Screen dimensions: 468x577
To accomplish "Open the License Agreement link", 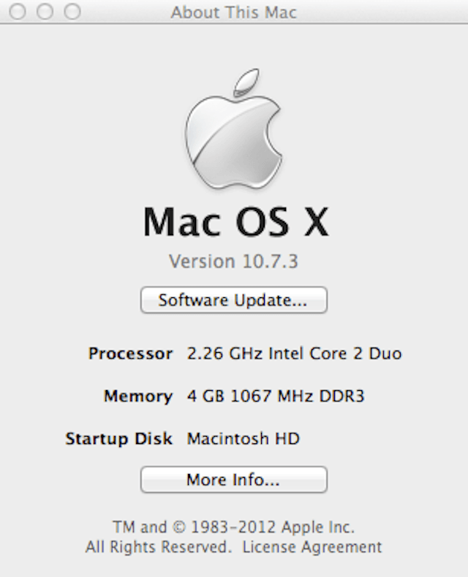I will tap(312, 547).
